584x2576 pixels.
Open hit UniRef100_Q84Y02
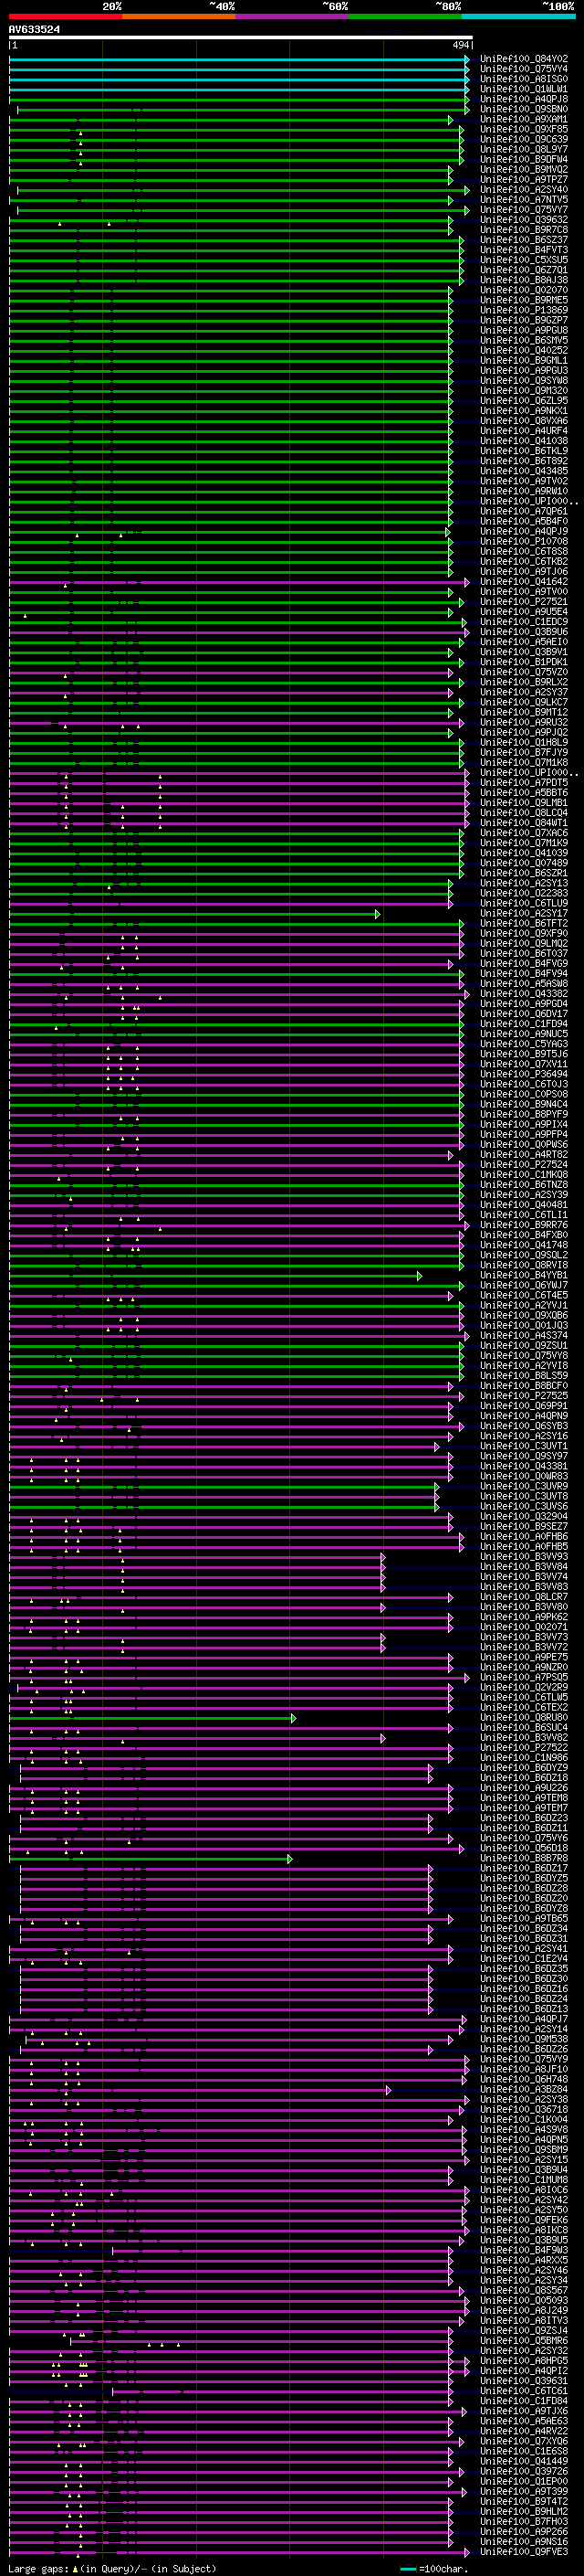click(x=524, y=59)
